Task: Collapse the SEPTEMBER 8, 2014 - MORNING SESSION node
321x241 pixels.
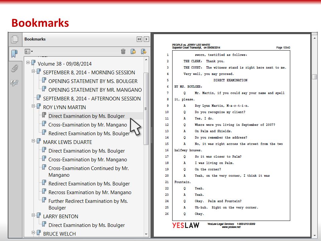Action: click(x=33, y=71)
